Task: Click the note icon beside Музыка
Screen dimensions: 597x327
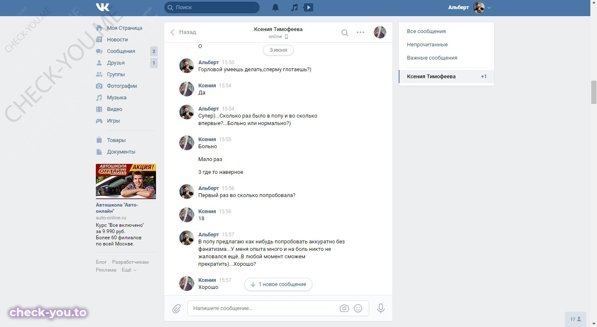Action: point(99,98)
